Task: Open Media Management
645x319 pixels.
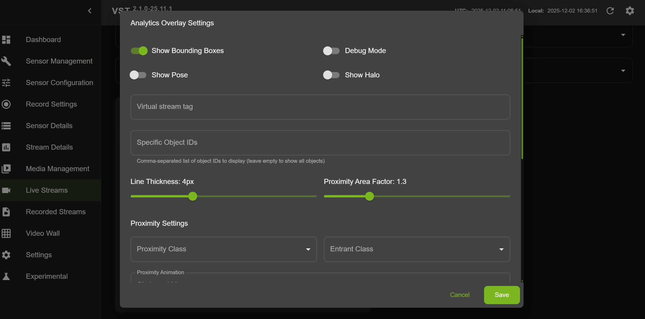Action: pos(57,169)
